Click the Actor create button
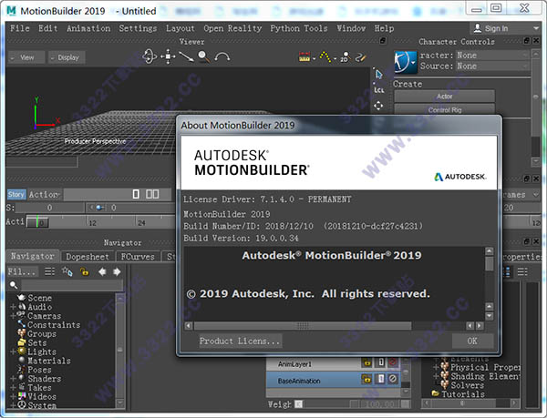This screenshot has width=547, height=418. tap(445, 97)
